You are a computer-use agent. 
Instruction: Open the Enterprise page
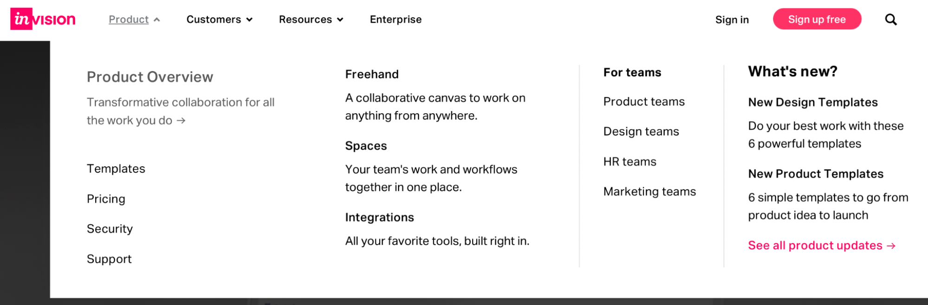(x=396, y=19)
